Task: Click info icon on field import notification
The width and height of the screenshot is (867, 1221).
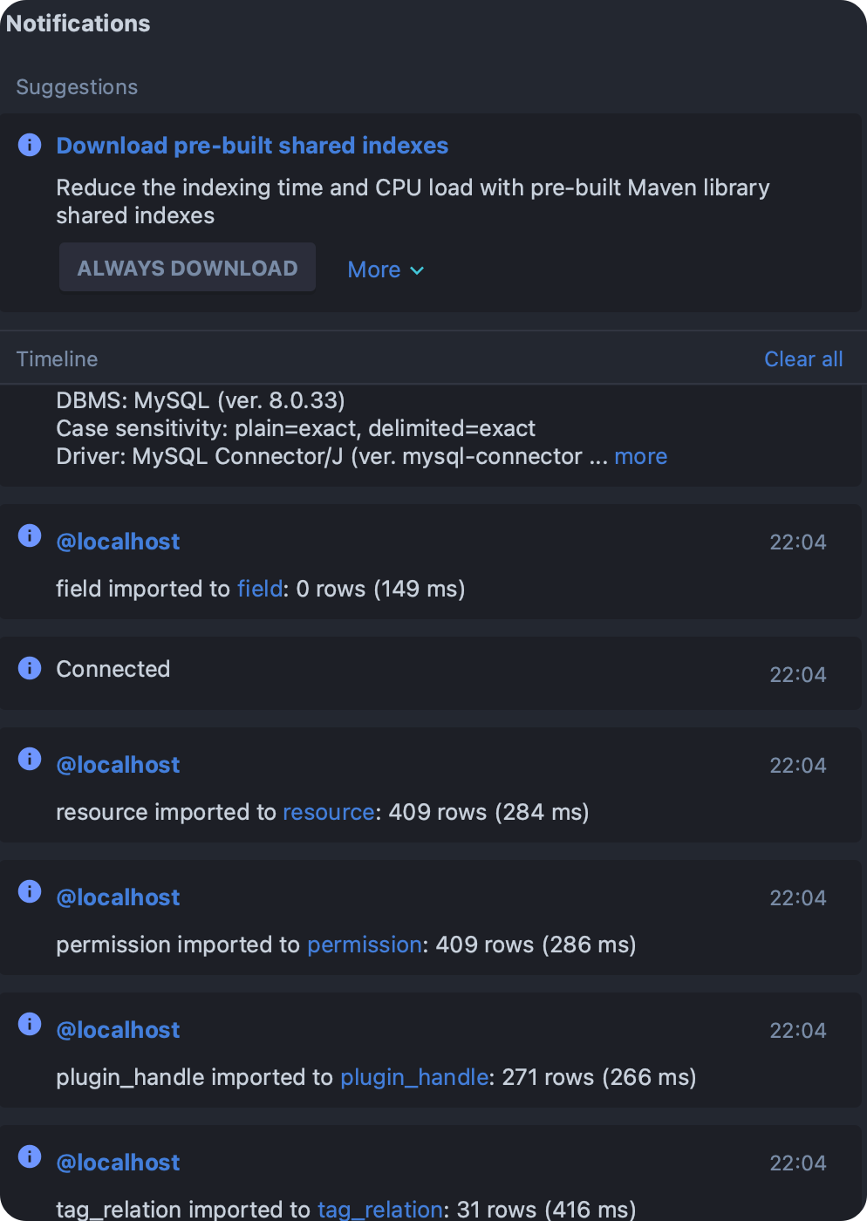Action: point(30,535)
